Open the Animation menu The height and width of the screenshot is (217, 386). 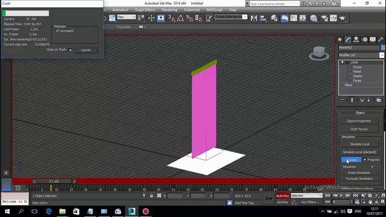(120, 10)
